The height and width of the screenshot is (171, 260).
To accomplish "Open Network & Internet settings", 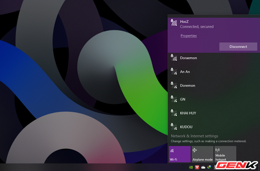I will click(195, 136).
